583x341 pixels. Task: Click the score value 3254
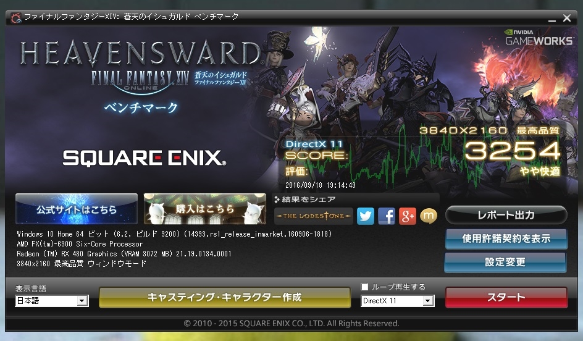point(513,151)
